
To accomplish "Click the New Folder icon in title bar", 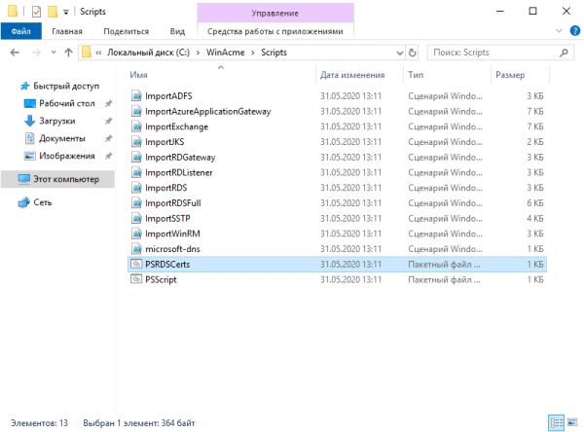I will coord(54,12).
